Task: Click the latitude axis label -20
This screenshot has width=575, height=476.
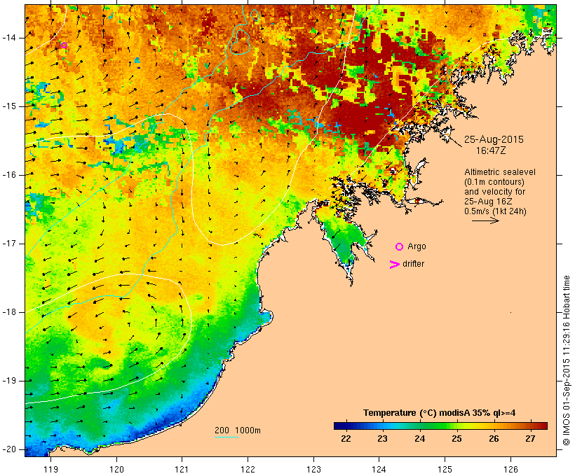Action: pyautogui.click(x=9, y=449)
